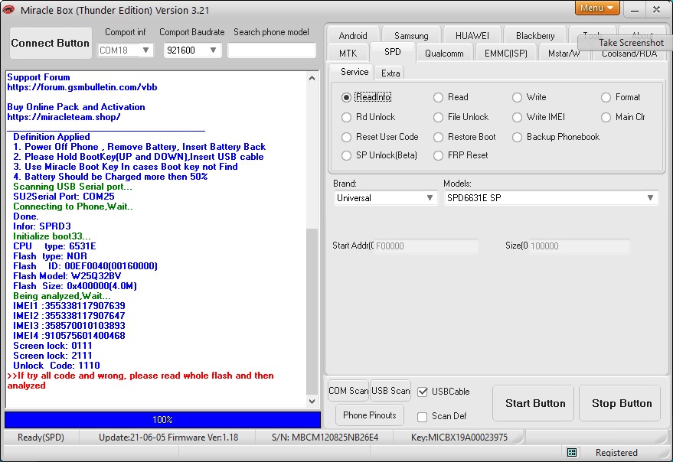
Task: Click the Update:21-06-05 Firmware Ver:1.18 status entry
Action: 168,438
